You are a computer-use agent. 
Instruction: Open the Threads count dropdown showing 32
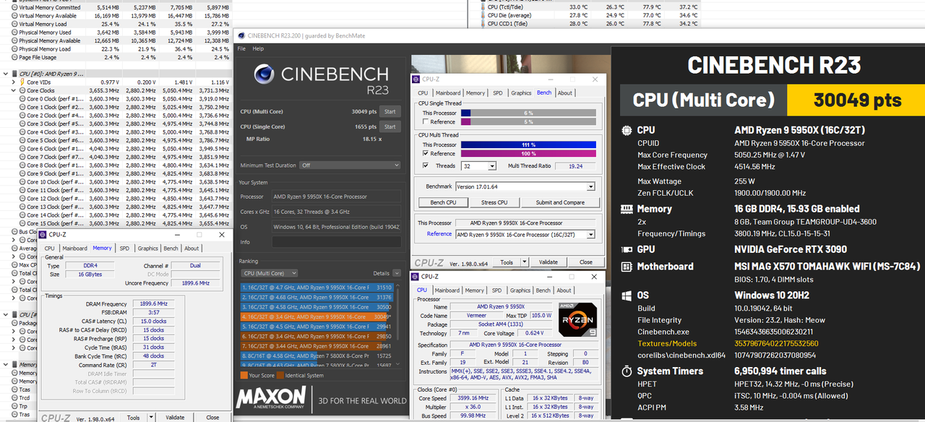492,166
